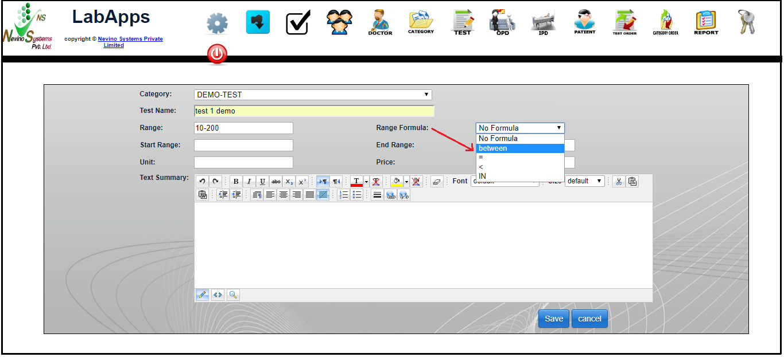
Task: Toggle underline formatting in editor
Action: click(x=263, y=182)
